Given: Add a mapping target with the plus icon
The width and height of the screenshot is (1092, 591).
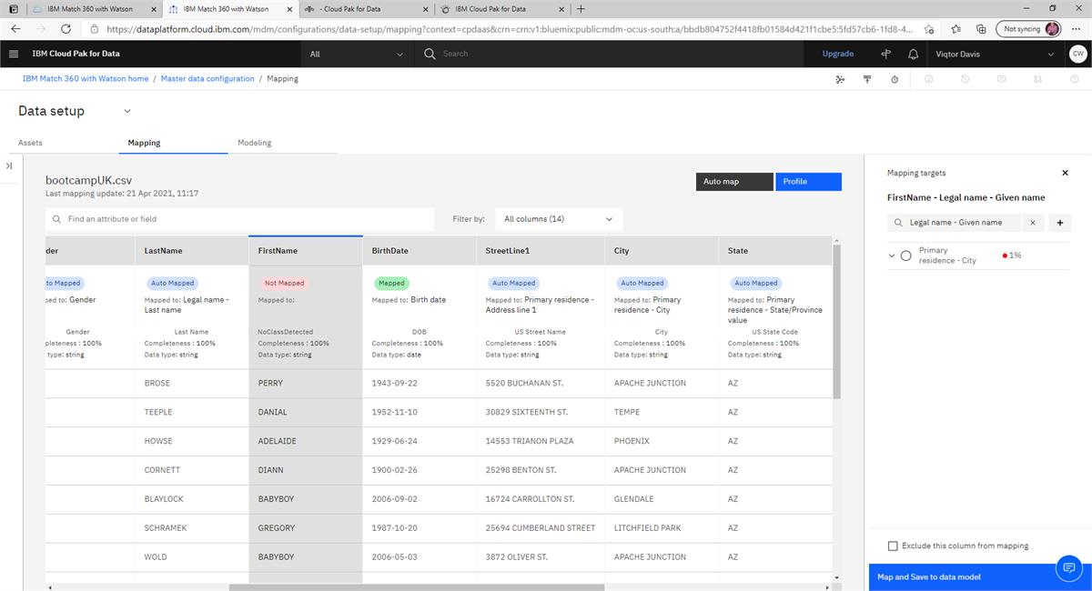Looking at the screenshot, I should pyautogui.click(x=1059, y=222).
